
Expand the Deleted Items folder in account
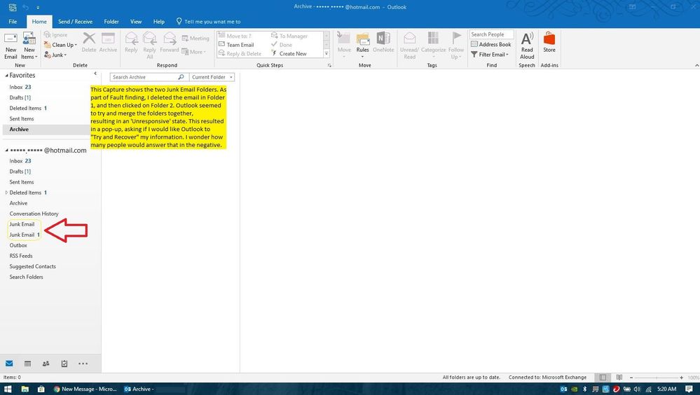point(6,193)
